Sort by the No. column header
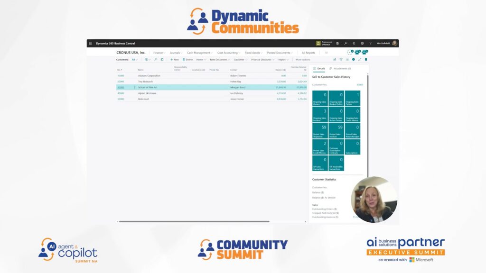This screenshot has height=273, width=486. (119, 70)
